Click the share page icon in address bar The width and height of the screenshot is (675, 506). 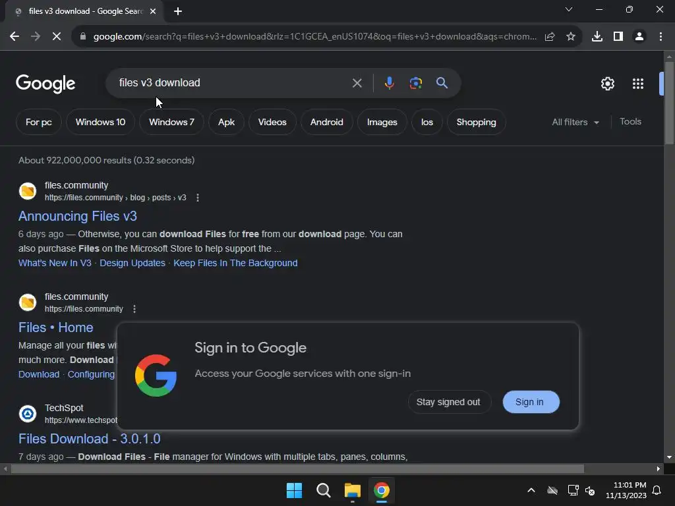pyautogui.click(x=550, y=37)
